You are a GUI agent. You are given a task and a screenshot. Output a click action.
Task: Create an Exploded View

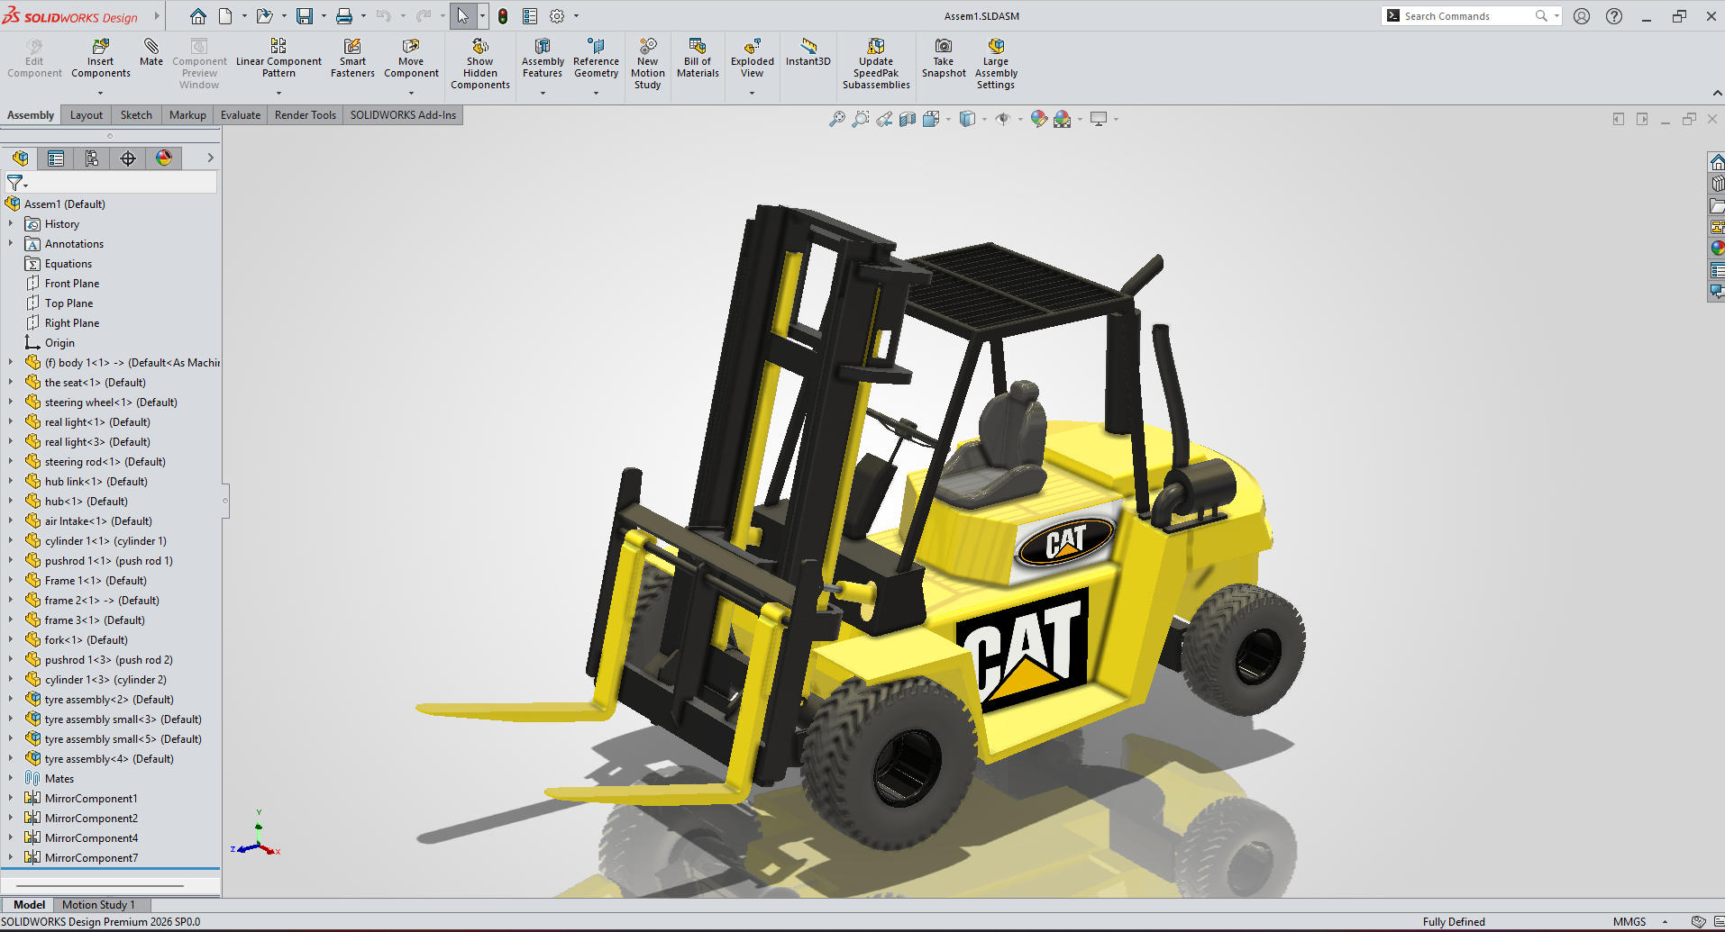pyautogui.click(x=752, y=59)
